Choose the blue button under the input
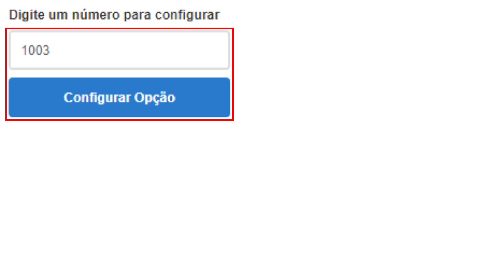 tap(119, 97)
